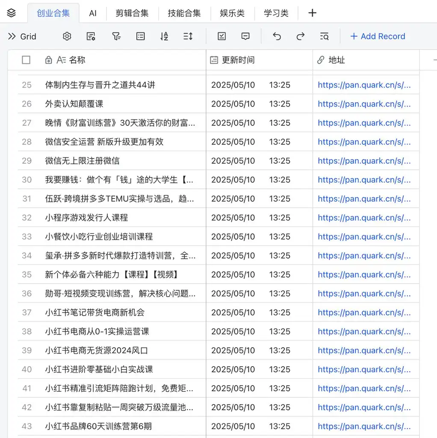Select cell 小程序游戏发行人课程
This screenshot has width=437, height=438.
[123, 218]
